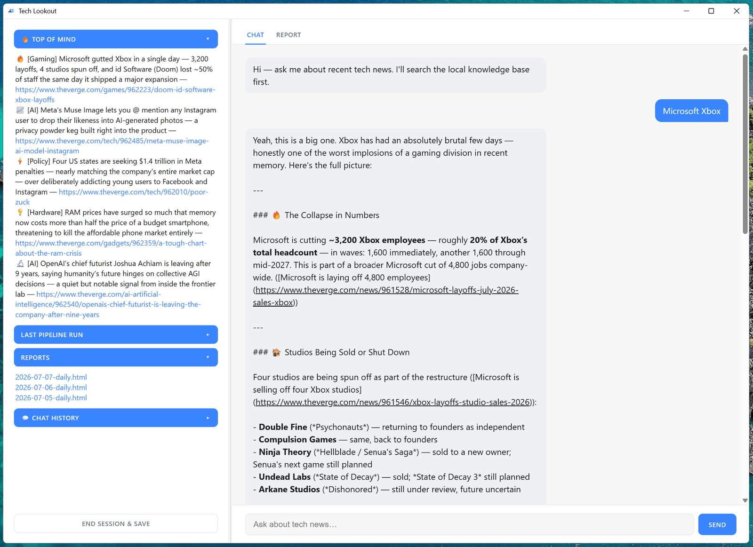Click the ~3,200 Xbox employees bold text
The height and width of the screenshot is (547, 753).
pos(377,240)
